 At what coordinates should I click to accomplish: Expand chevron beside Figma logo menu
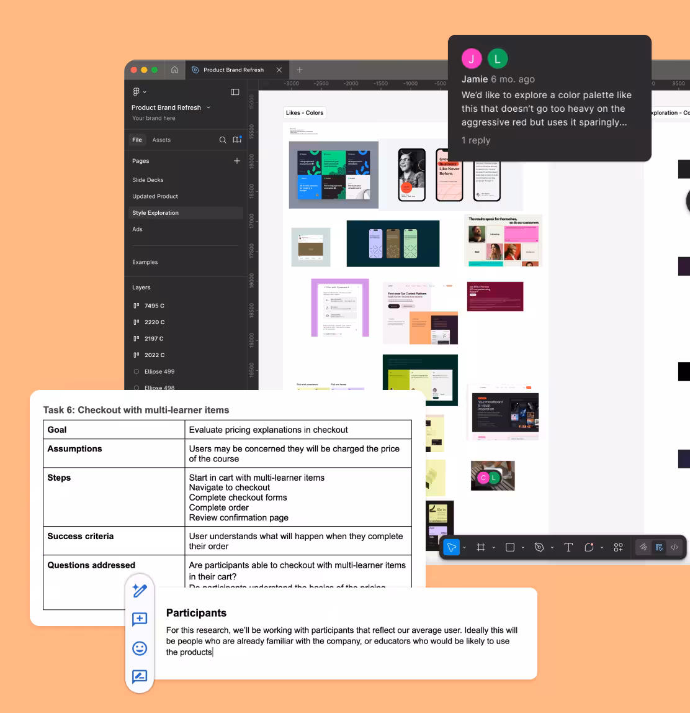145,93
